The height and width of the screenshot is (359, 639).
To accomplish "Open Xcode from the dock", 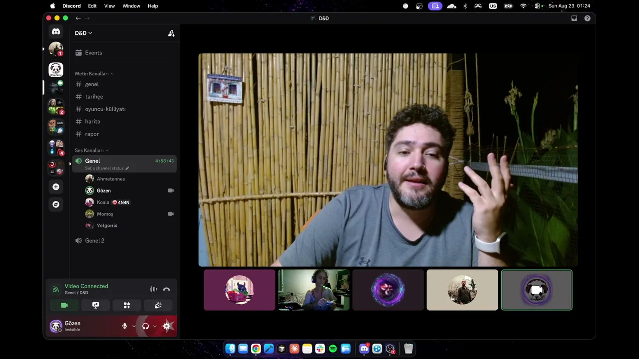I will 269,349.
